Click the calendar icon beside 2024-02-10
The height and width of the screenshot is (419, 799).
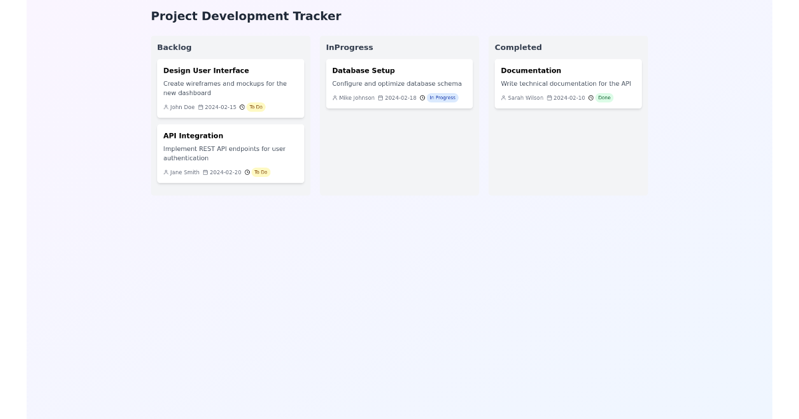(x=548, y=97)
